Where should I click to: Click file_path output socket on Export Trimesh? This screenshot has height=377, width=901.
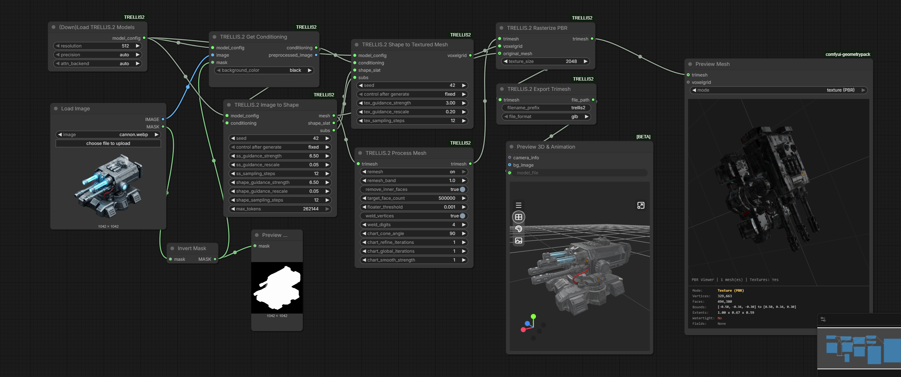[x=593, y=100]
